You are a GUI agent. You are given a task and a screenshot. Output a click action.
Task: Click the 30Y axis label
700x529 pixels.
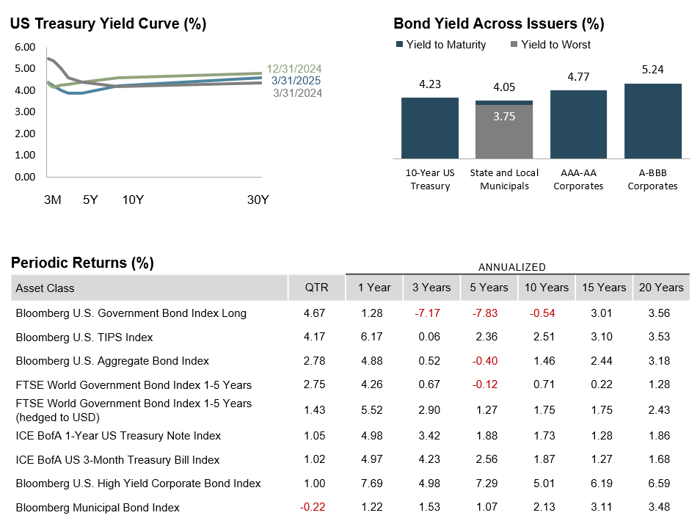pyautogui.click(x=257, y=200)
